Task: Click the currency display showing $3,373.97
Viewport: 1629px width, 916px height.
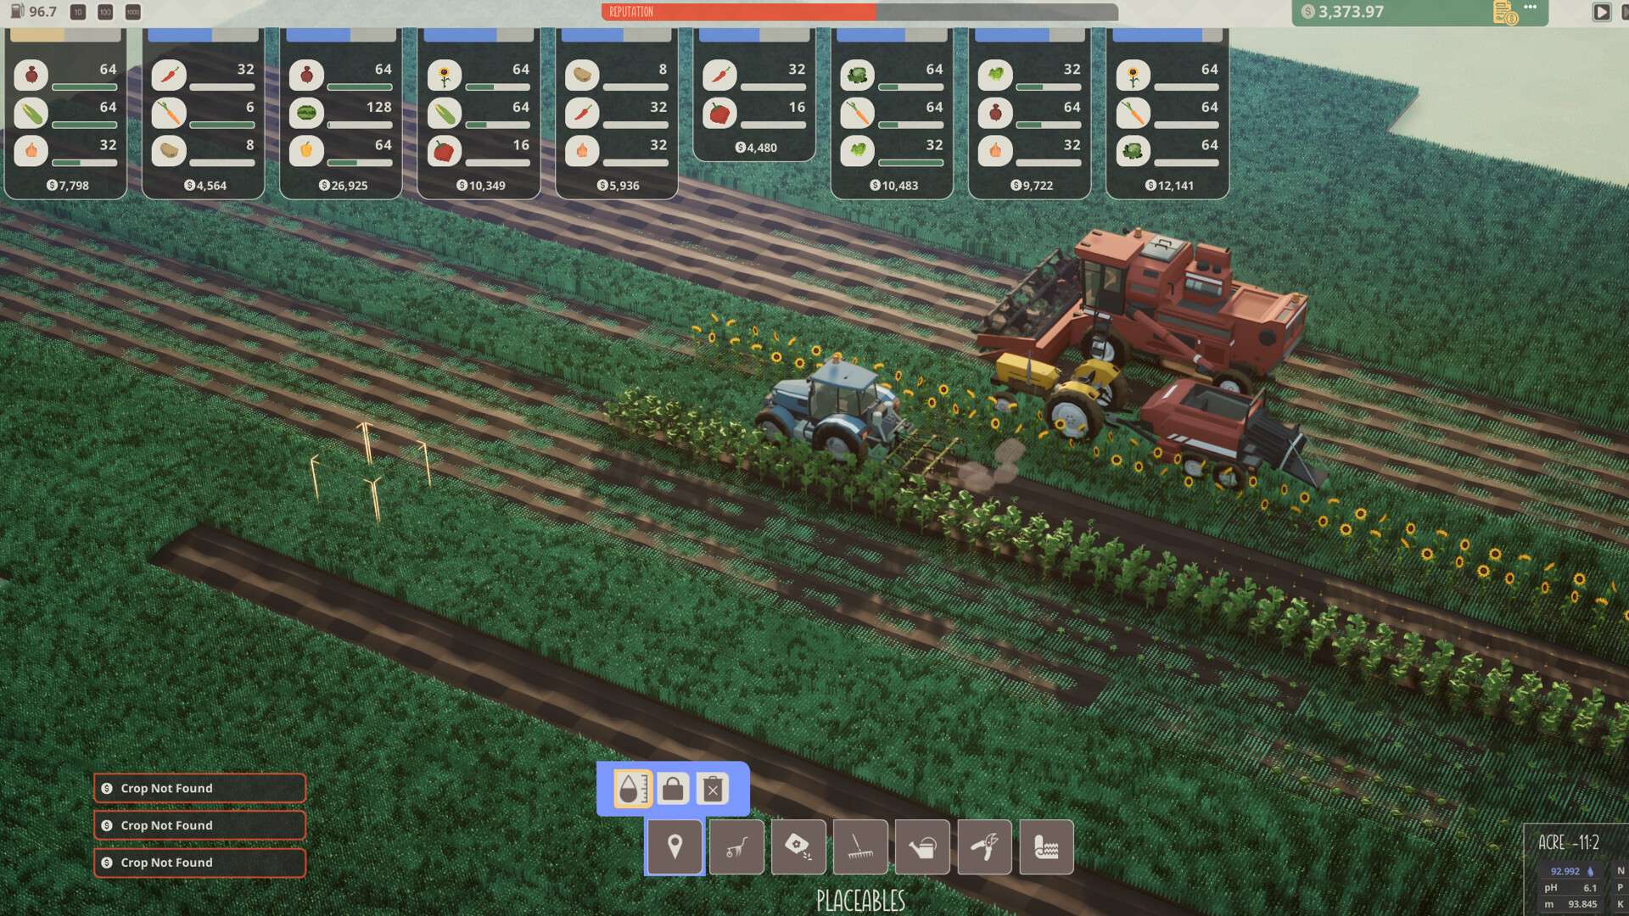Action: click(x=1337, y=11)
